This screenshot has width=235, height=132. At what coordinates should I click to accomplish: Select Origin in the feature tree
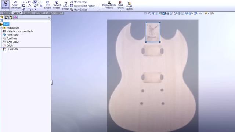(10, 45)
